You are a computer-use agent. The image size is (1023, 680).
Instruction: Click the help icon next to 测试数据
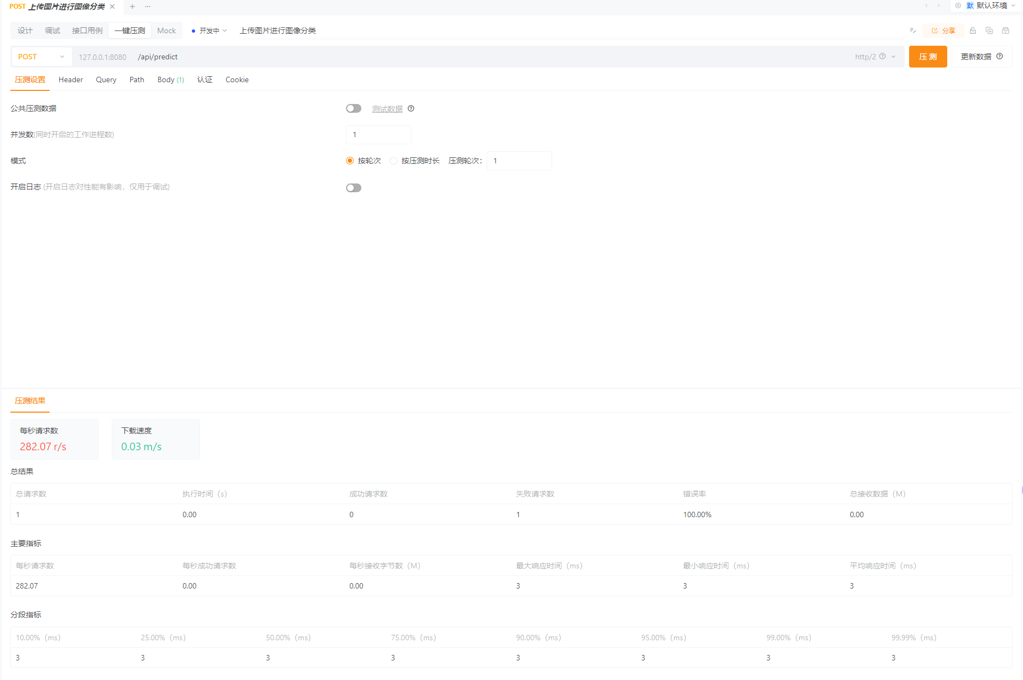[411, 108]
